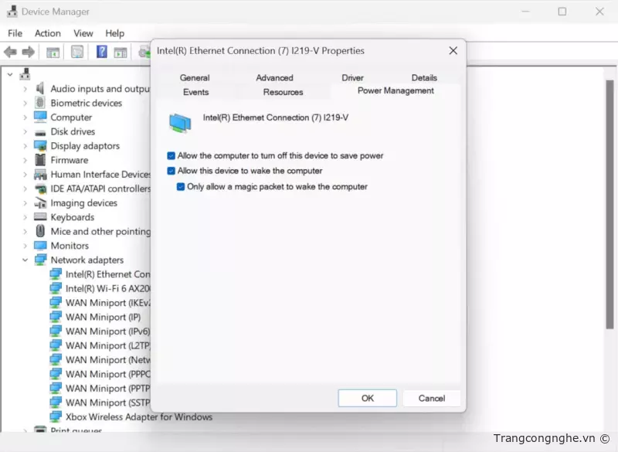Click the Back arrow toolbar icon

10,52
